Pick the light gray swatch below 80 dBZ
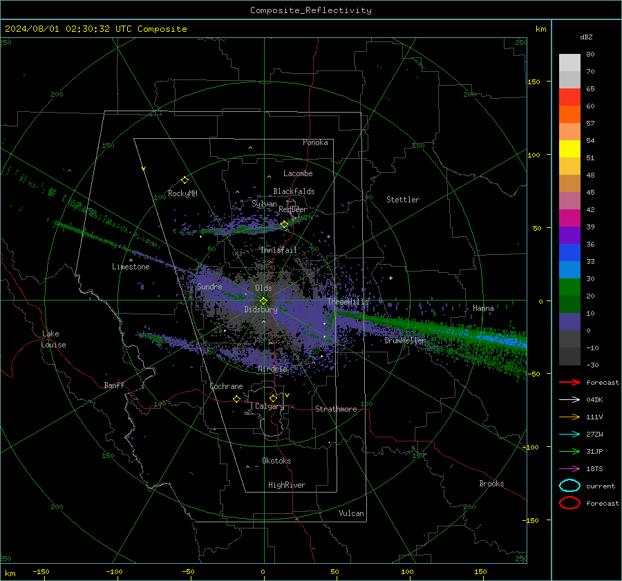This screenshot has height=581, width=622. (569, 63)
